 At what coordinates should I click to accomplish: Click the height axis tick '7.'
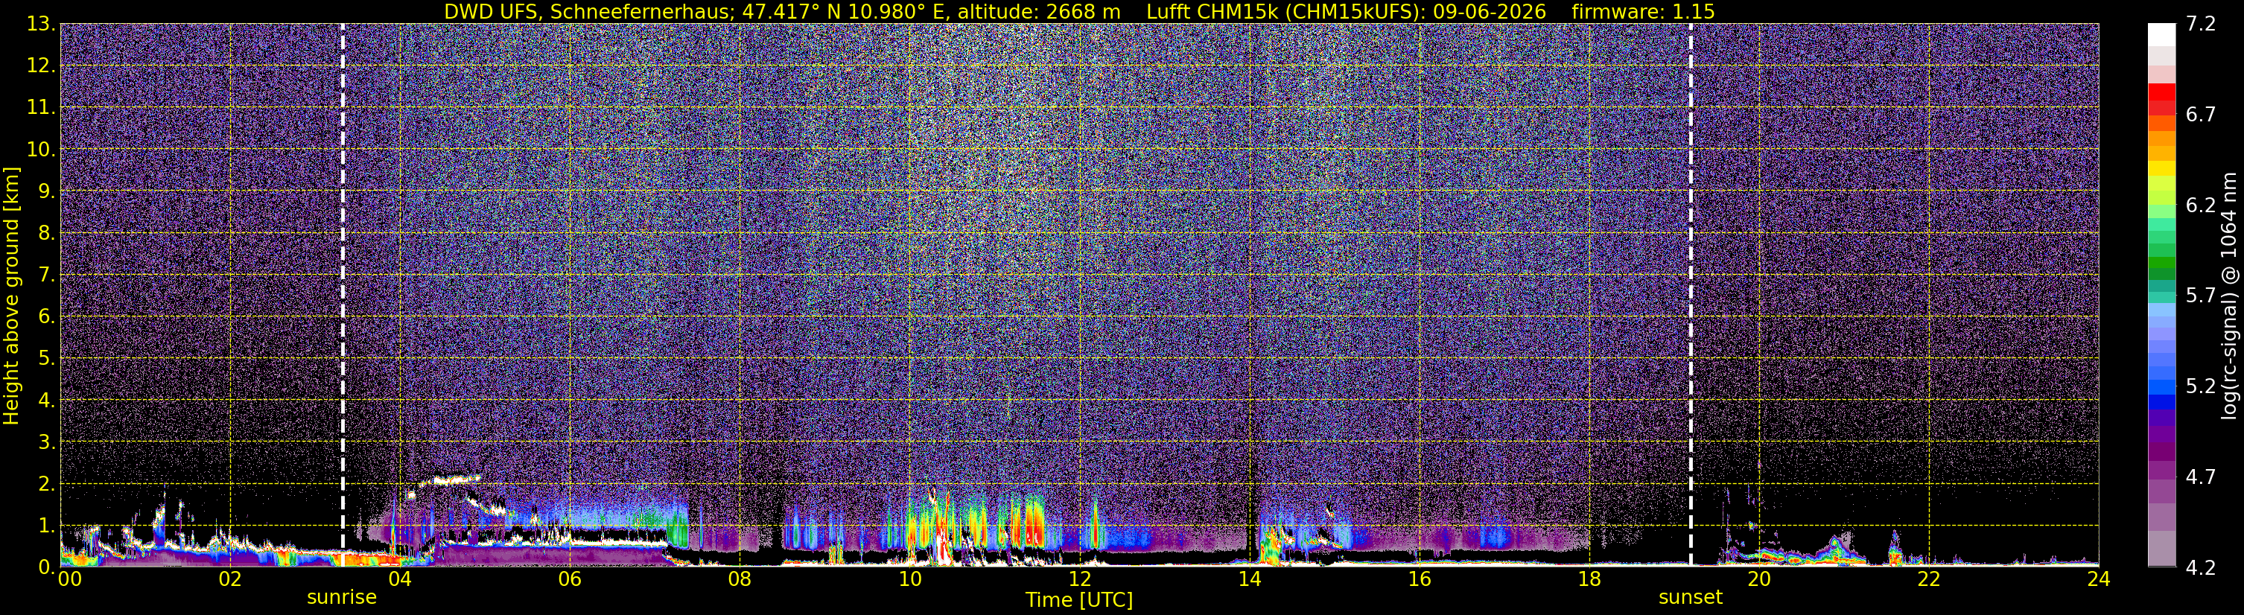tap(46, 275)
